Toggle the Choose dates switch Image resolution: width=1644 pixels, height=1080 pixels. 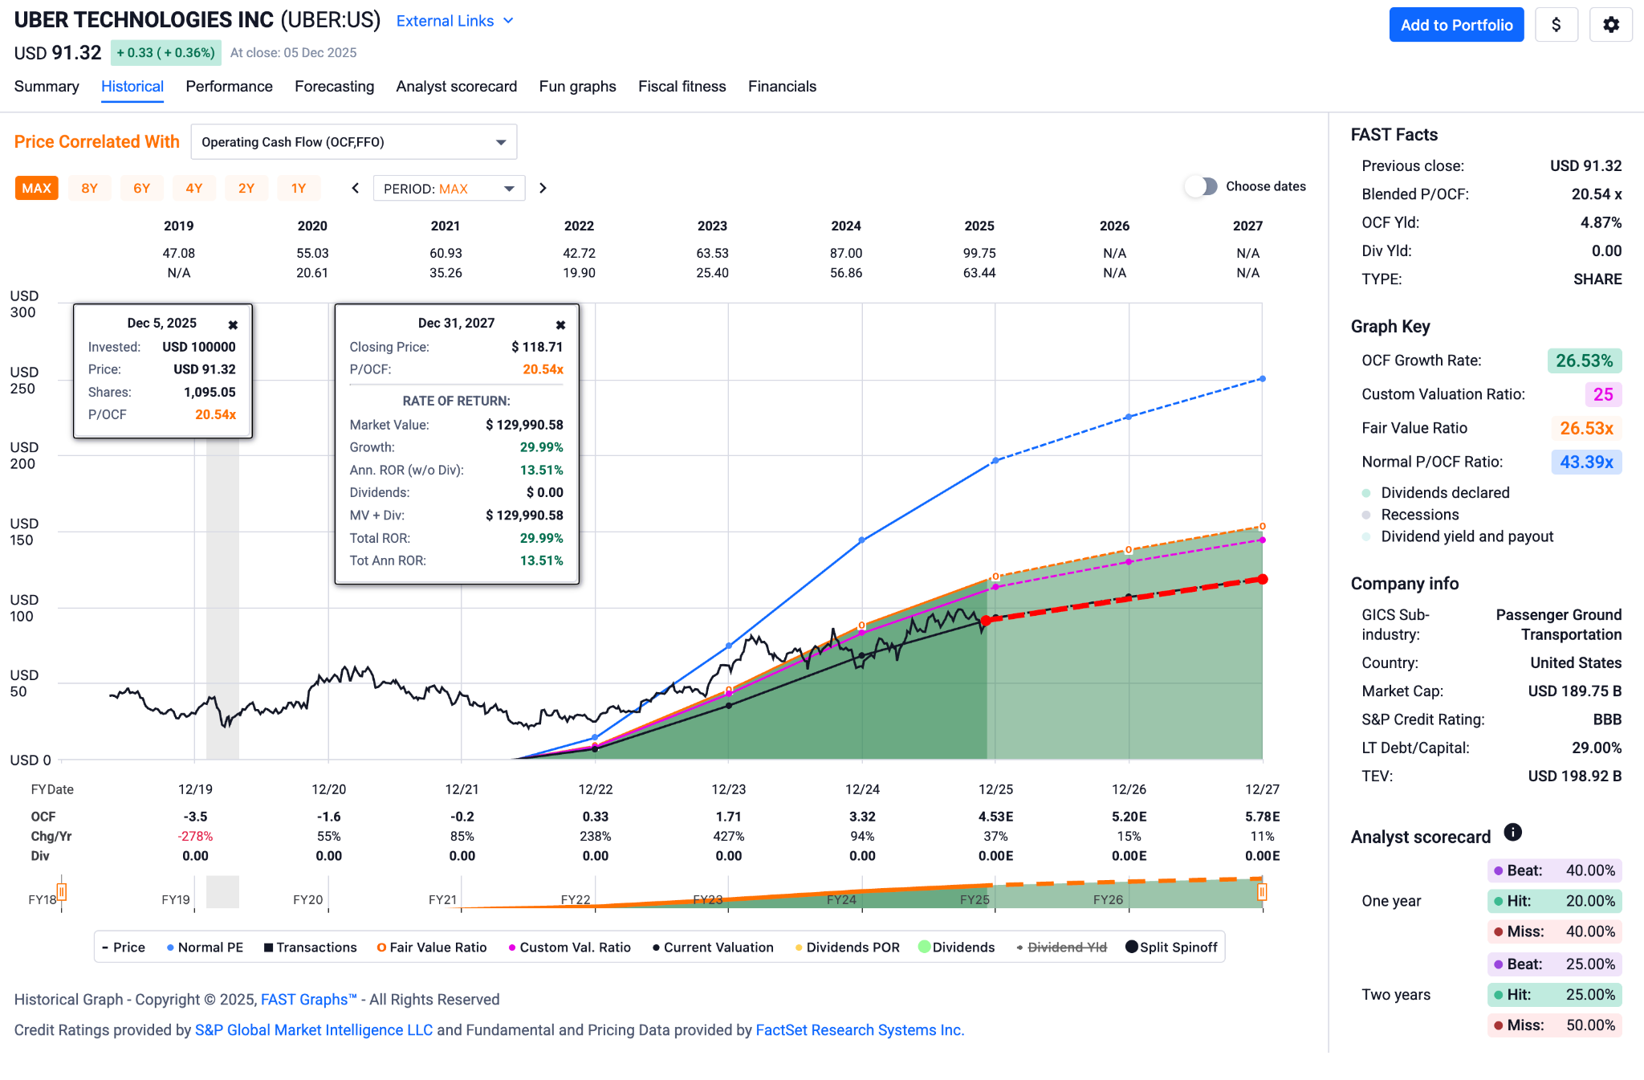pos(1201,186)
